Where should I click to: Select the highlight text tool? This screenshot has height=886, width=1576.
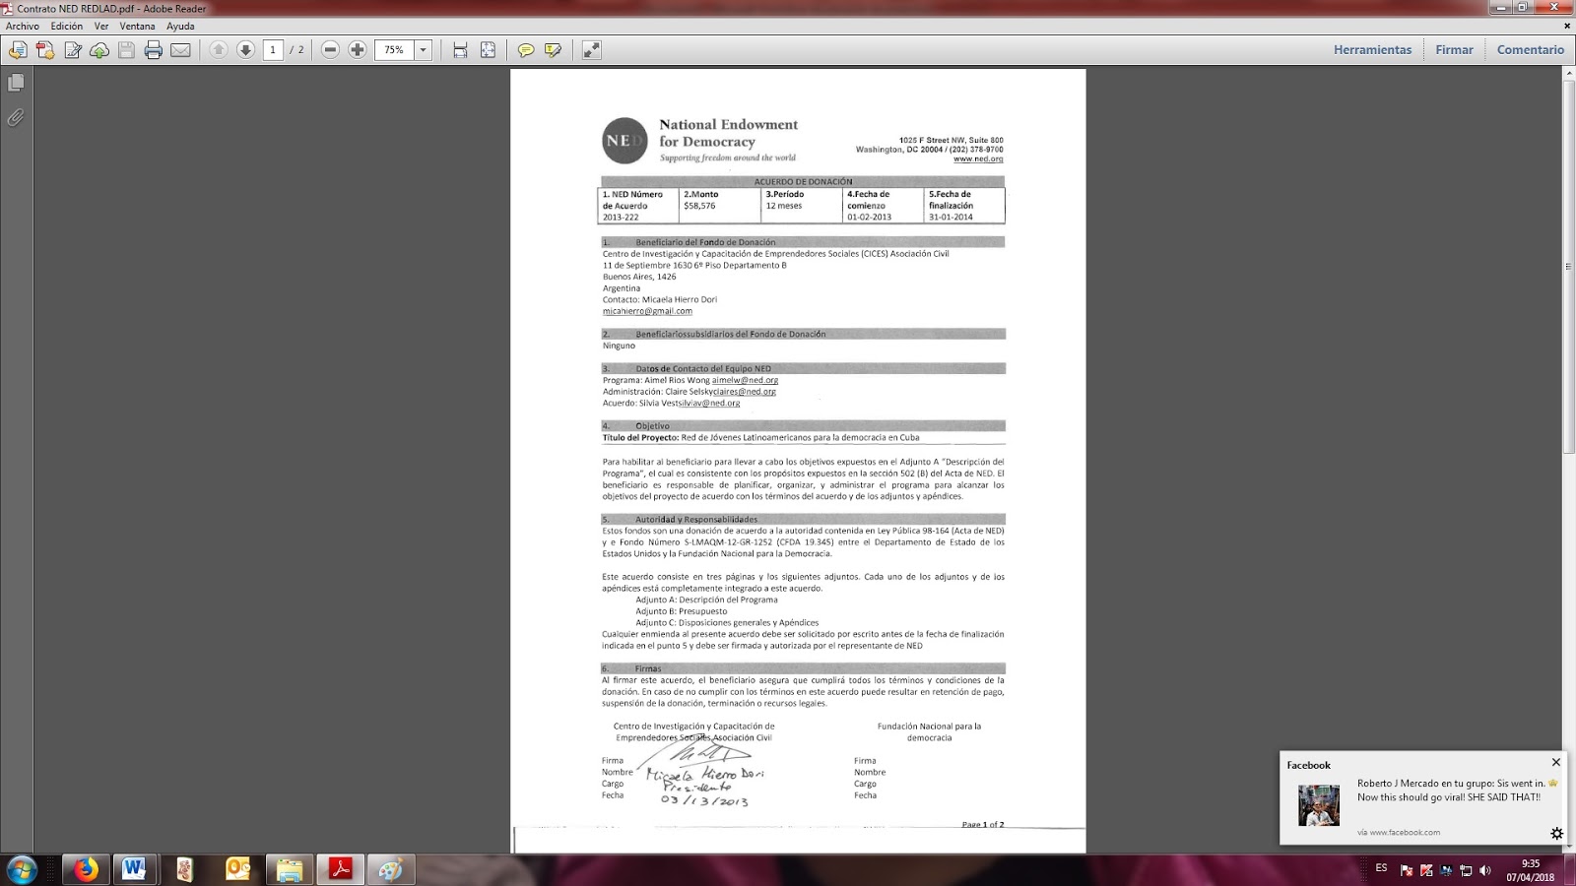point(554,50)
